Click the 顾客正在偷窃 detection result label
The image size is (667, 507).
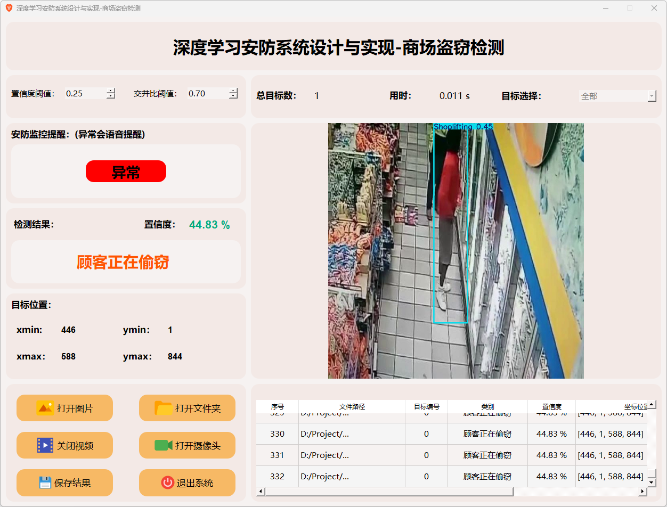pos(123,262)
